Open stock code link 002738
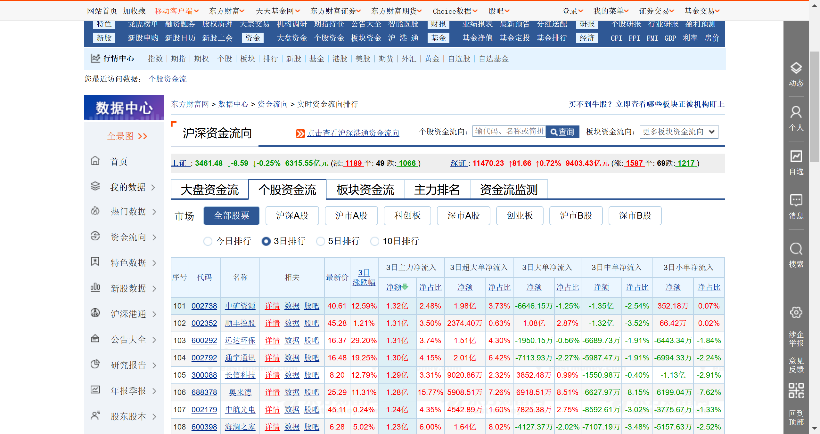Screen dimensions: 820x434 pos(204,306)
